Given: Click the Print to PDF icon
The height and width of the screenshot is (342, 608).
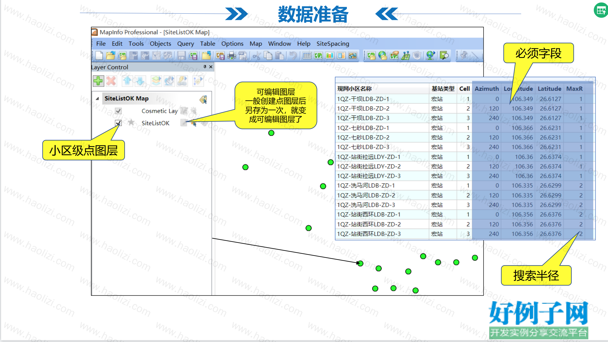Looking at the screenshot, I should click(x=243, y=56).
